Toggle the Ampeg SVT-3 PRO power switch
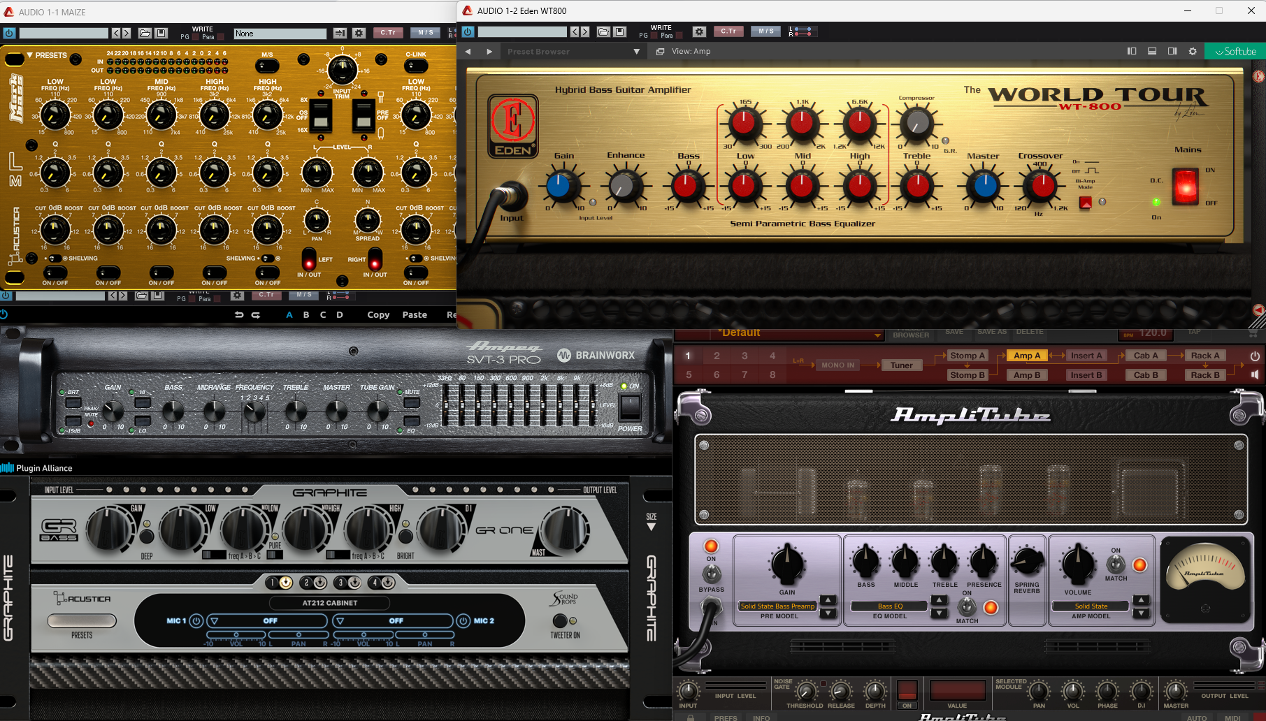 [x=630, y=407]
